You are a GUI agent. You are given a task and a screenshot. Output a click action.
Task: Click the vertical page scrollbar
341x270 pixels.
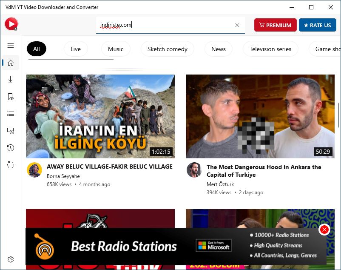click(x=338, y=115)
